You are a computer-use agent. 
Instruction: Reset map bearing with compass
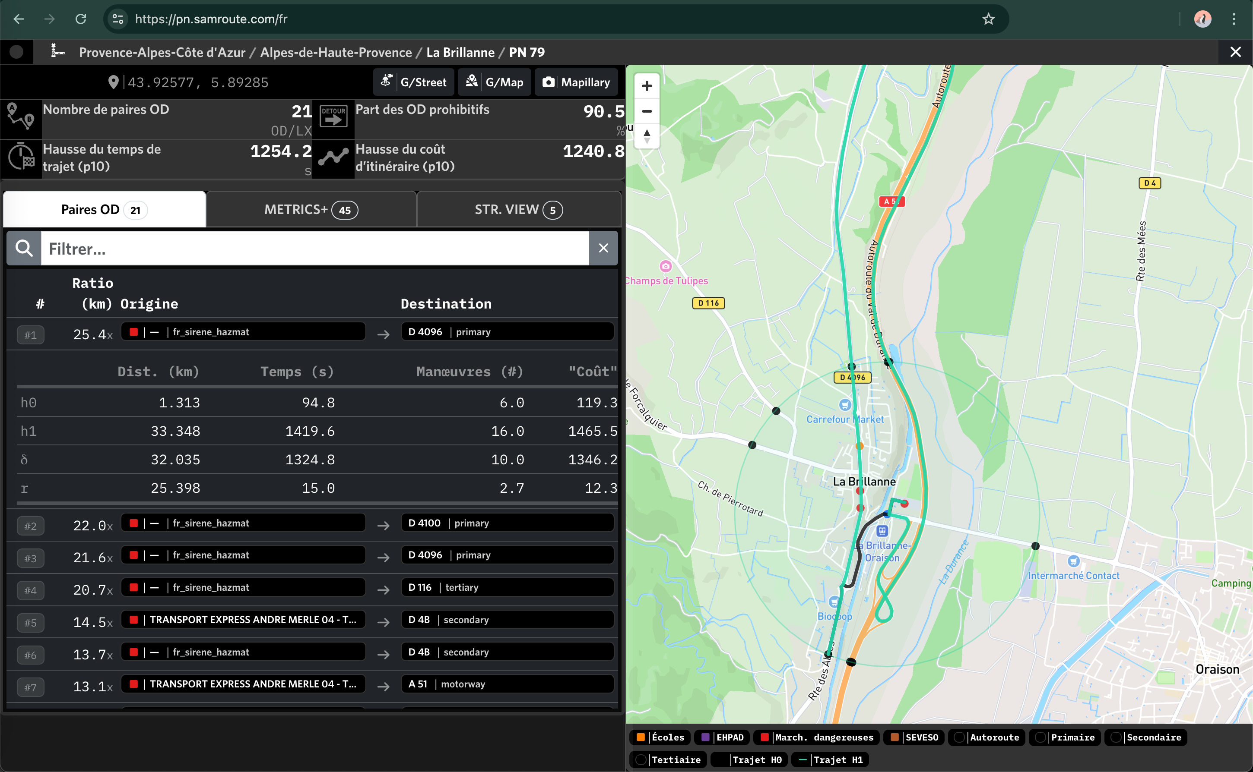click(x=647, y=136)
